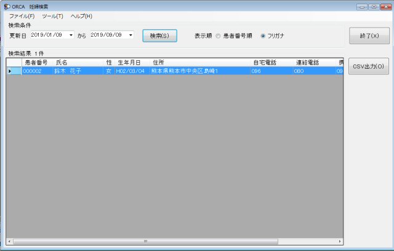394x251 pixels.
Task: Minimize the ORCA window
Action: pyautogui.click(x=362, y=7)
